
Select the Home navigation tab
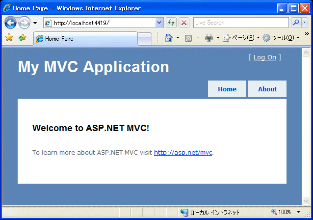click(227, 89)
